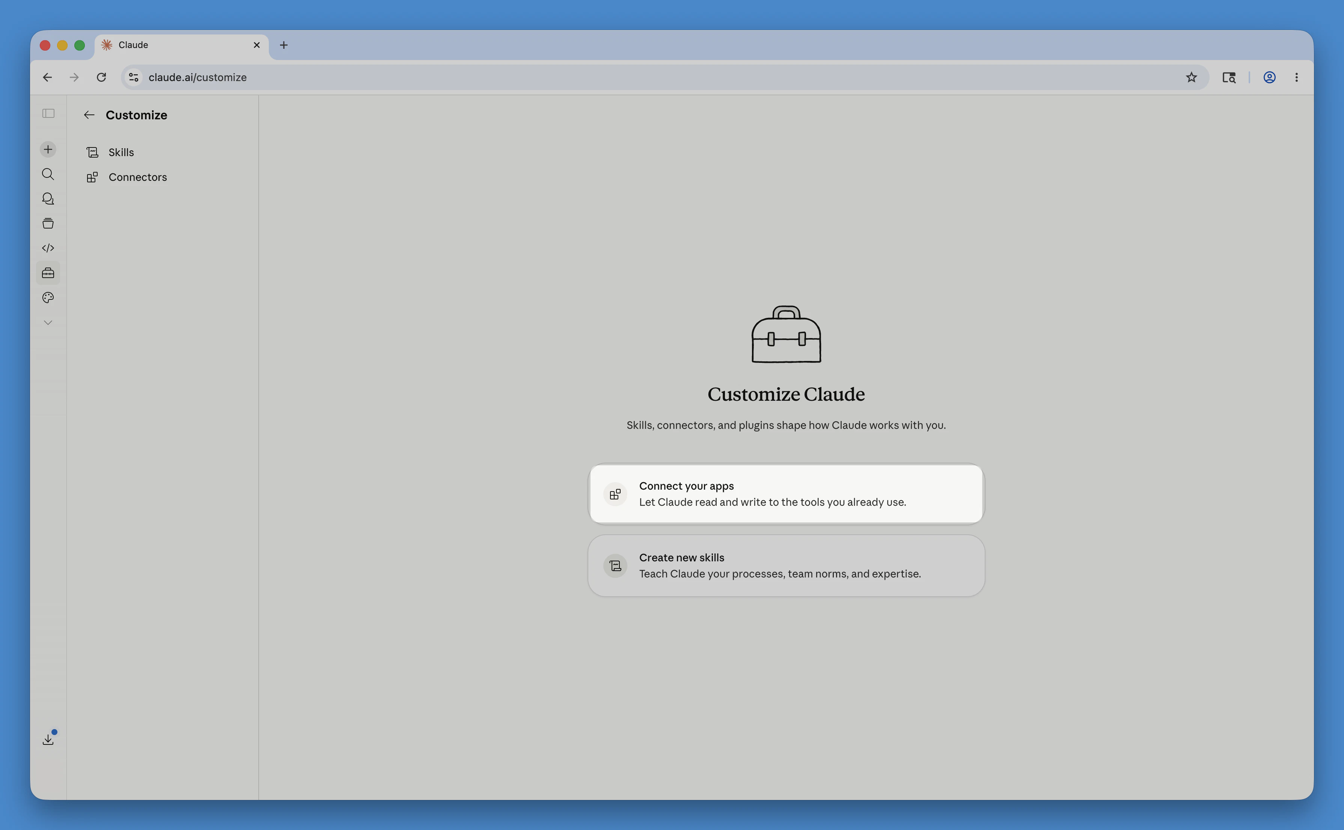
Task: Click the Customize Claude heading
Action: click(x=786, y=394)
